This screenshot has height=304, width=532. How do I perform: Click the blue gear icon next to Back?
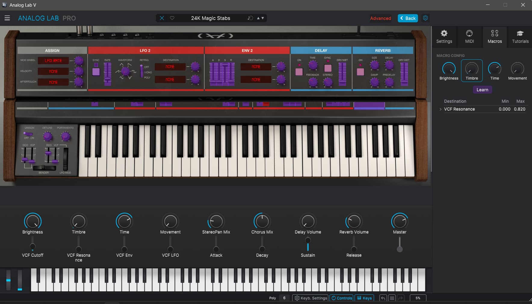[x=425, y=18]
